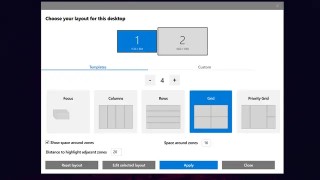Switch to the Custom tab
Viewport: 320px width, 180px height.
(x=204, y=67)
